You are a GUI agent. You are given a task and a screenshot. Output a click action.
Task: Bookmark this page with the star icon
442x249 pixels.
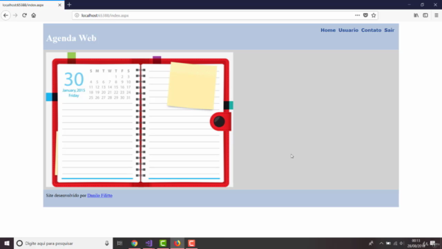pyautogui.click(x=374, y=15)
